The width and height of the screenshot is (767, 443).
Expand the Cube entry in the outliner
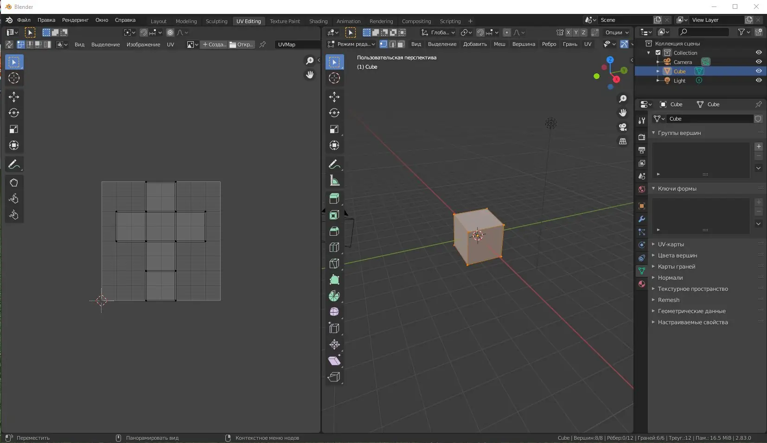(657, 71)
